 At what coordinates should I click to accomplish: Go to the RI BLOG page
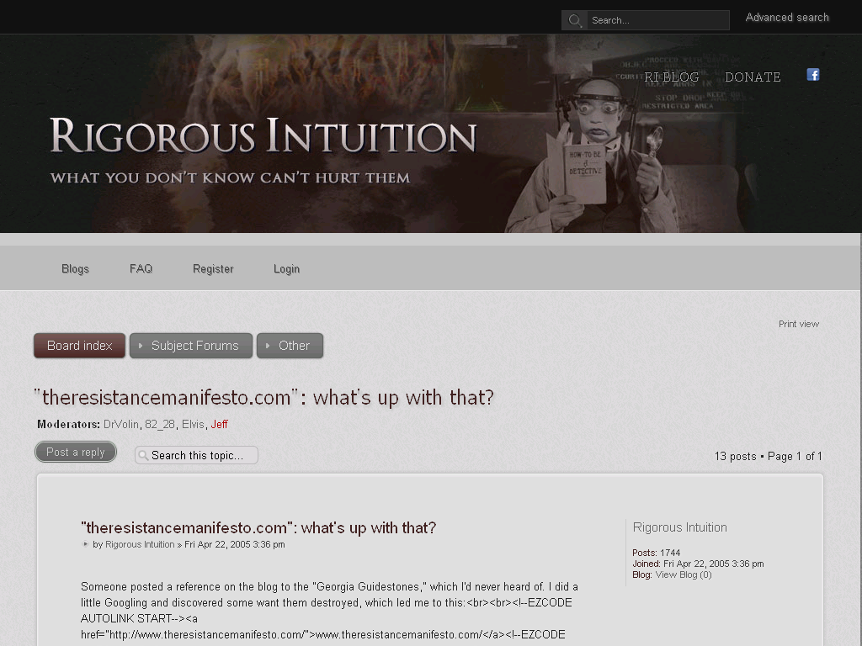coord(671,77)
